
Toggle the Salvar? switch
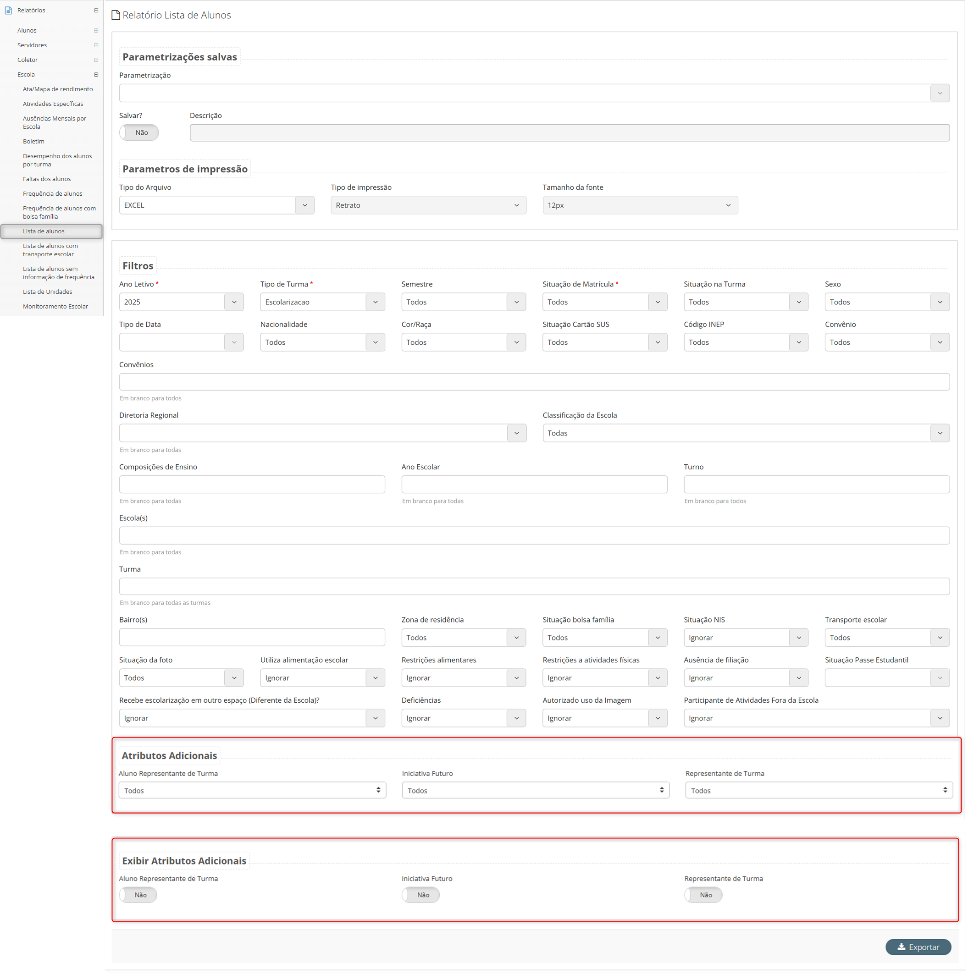click(x=139, y=132)
